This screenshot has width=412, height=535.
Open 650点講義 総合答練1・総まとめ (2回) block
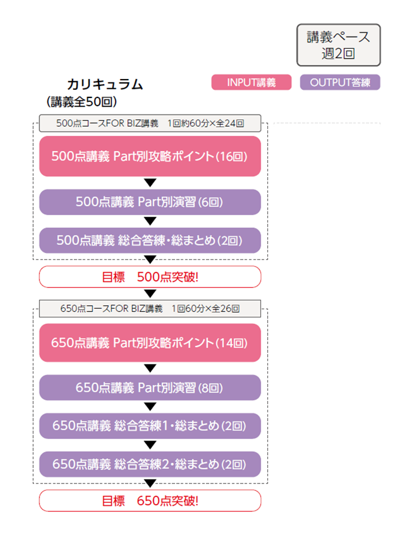tap(150, 426)
